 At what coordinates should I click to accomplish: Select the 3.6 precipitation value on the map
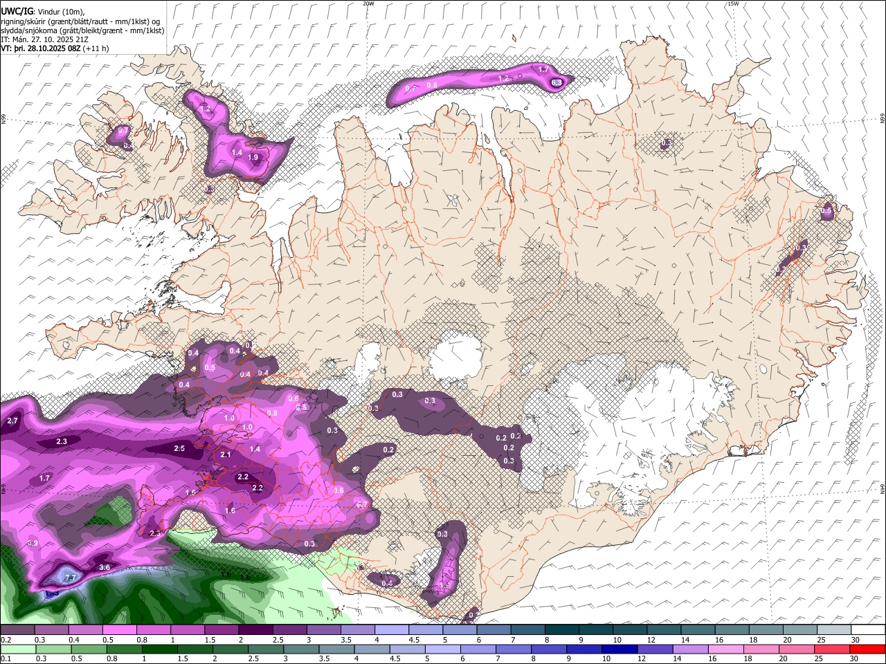(x=105, y=567)
